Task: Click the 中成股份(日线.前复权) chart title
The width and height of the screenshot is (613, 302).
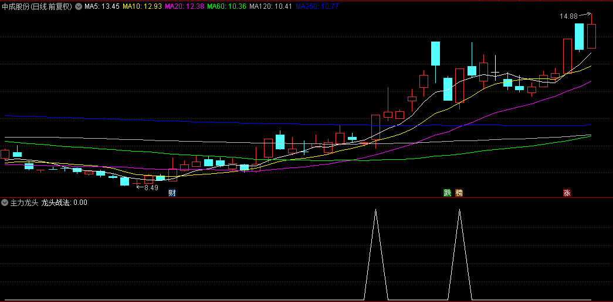Action: (x=37, y=6)
